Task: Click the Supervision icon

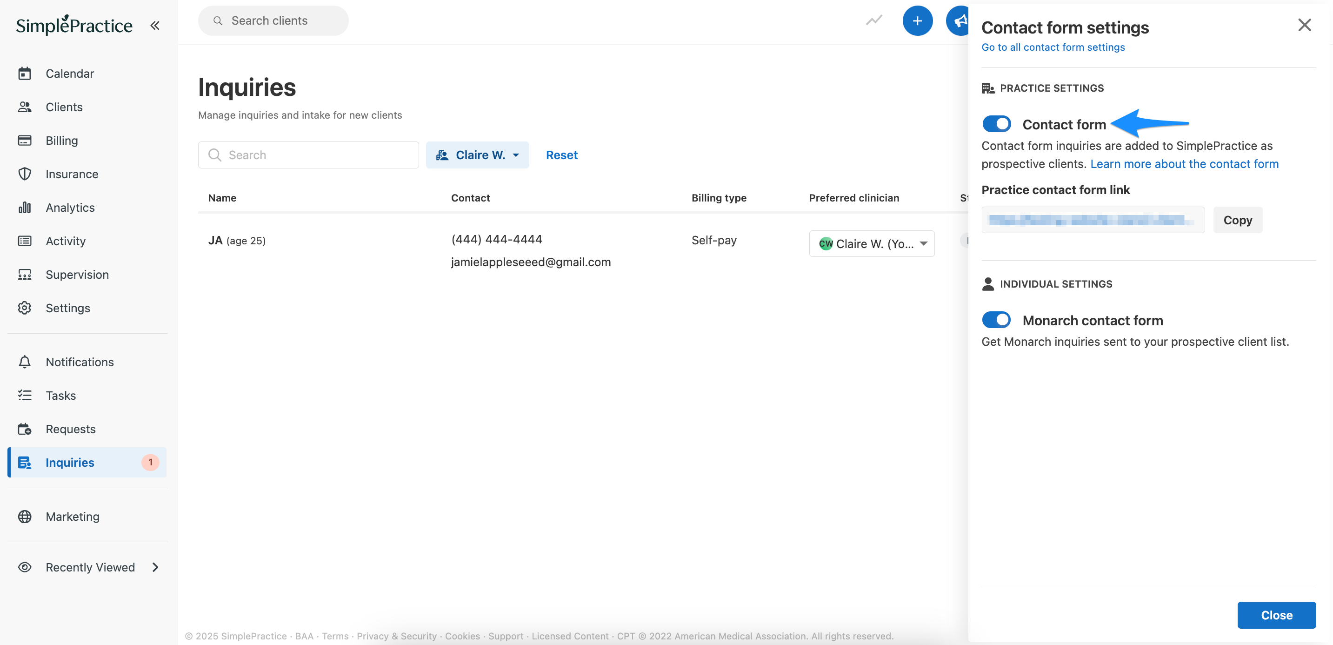Action: pyautogui.click(x=24, y=275)
